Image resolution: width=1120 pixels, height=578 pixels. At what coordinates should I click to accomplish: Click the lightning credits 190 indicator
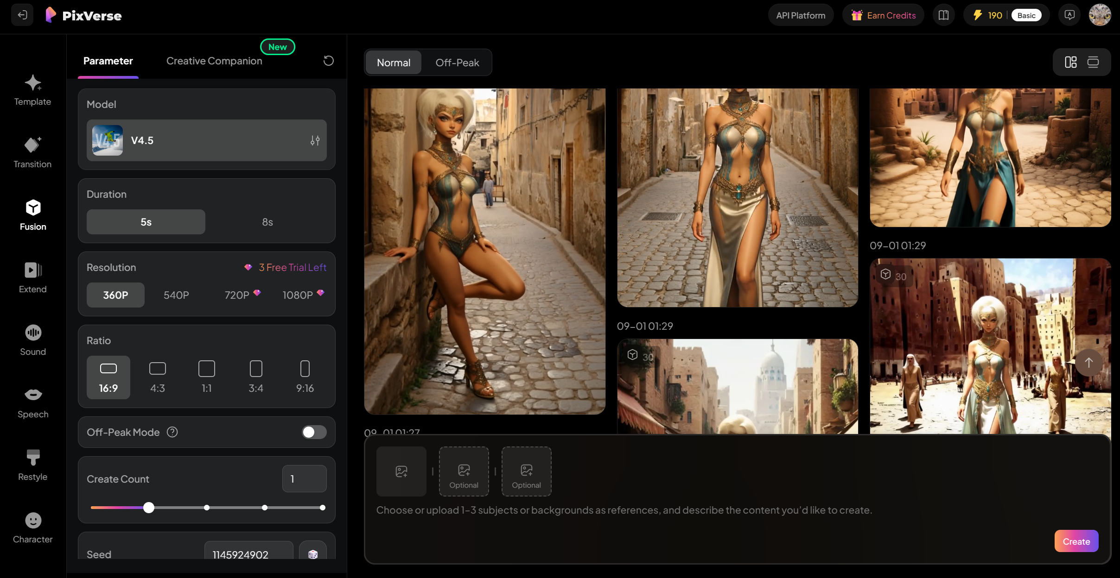988,15
